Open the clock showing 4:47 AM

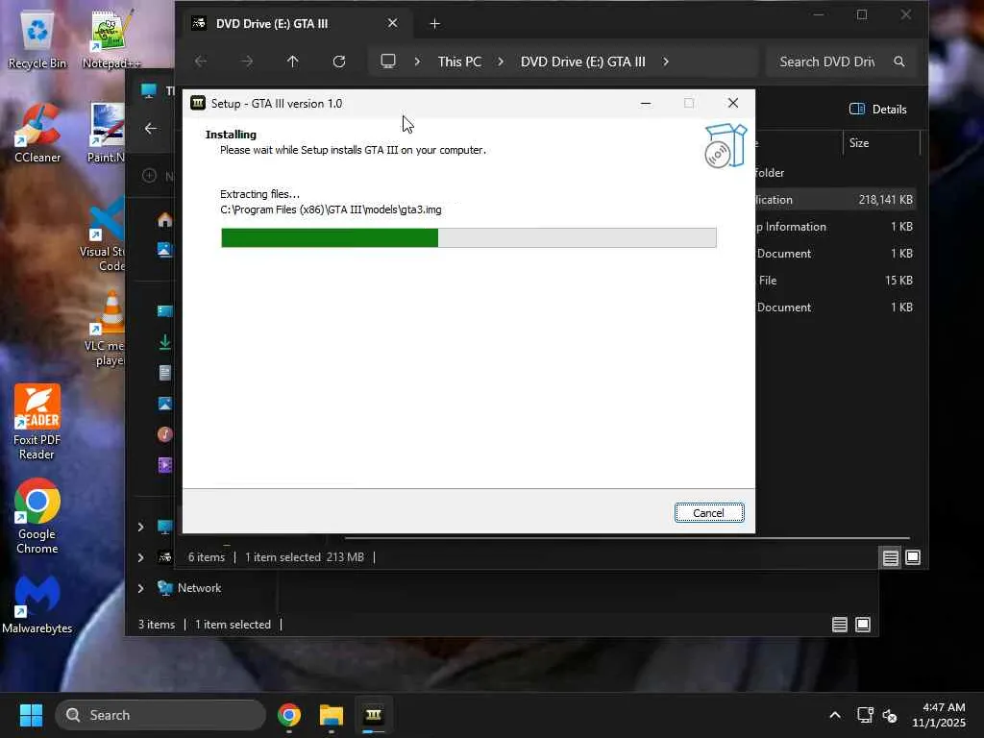pos(939,715)
